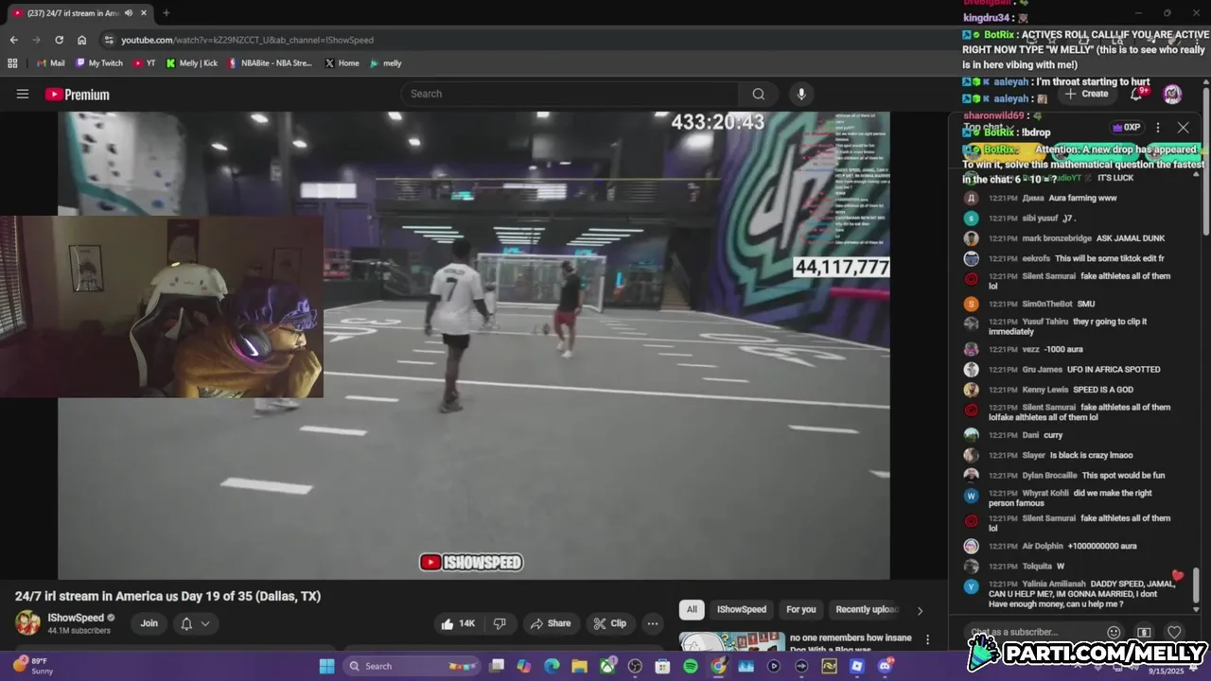The image size is (1211, 681).
Task: Click the IShowSpeed channel name
Action: coord(76,618)
